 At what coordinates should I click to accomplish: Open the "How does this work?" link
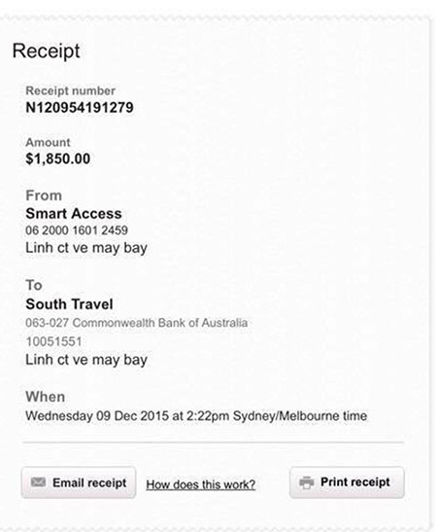(x=201, y=484)
